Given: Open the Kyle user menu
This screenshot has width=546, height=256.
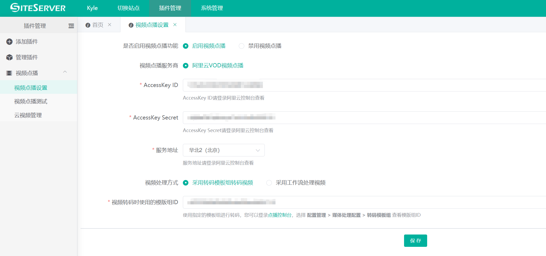Looking at the screenshot, I should [92, 8].
